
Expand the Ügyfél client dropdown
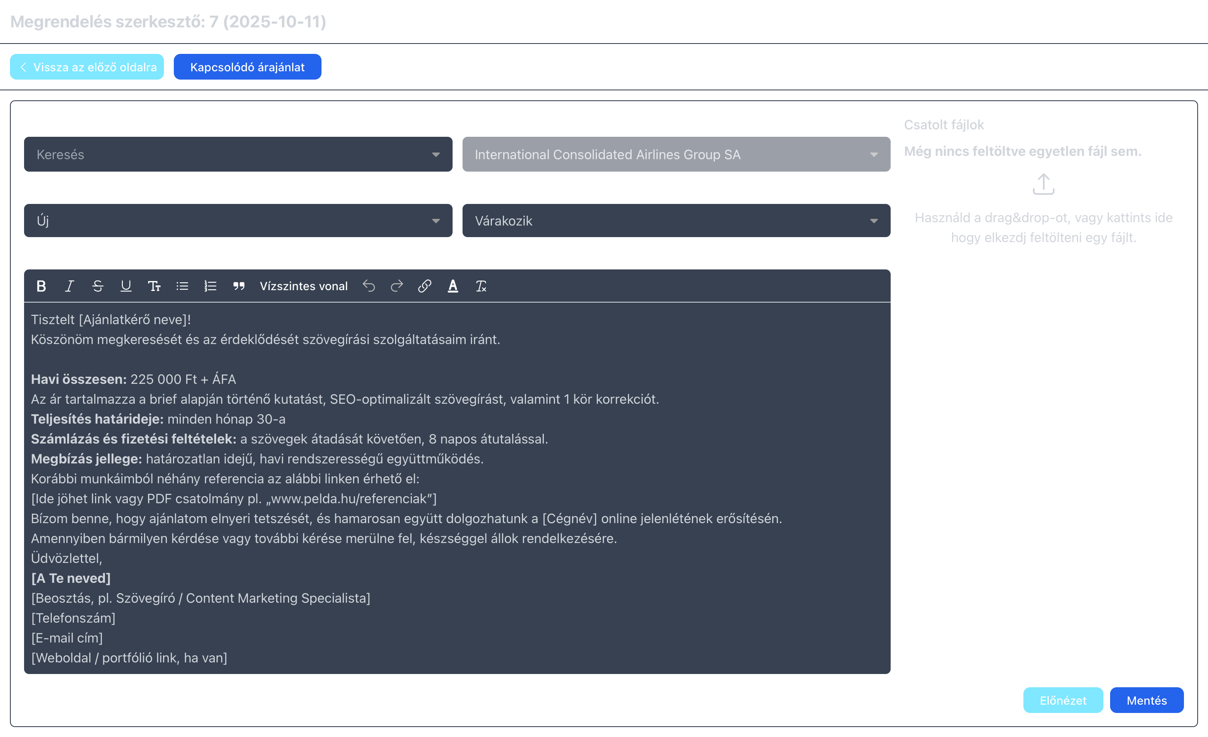pos(676,154)
